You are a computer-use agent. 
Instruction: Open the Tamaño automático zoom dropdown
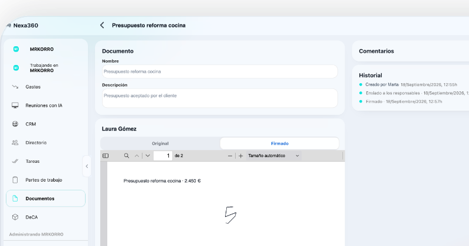tap(274, 156)
